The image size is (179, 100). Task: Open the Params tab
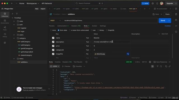(52, 26)
